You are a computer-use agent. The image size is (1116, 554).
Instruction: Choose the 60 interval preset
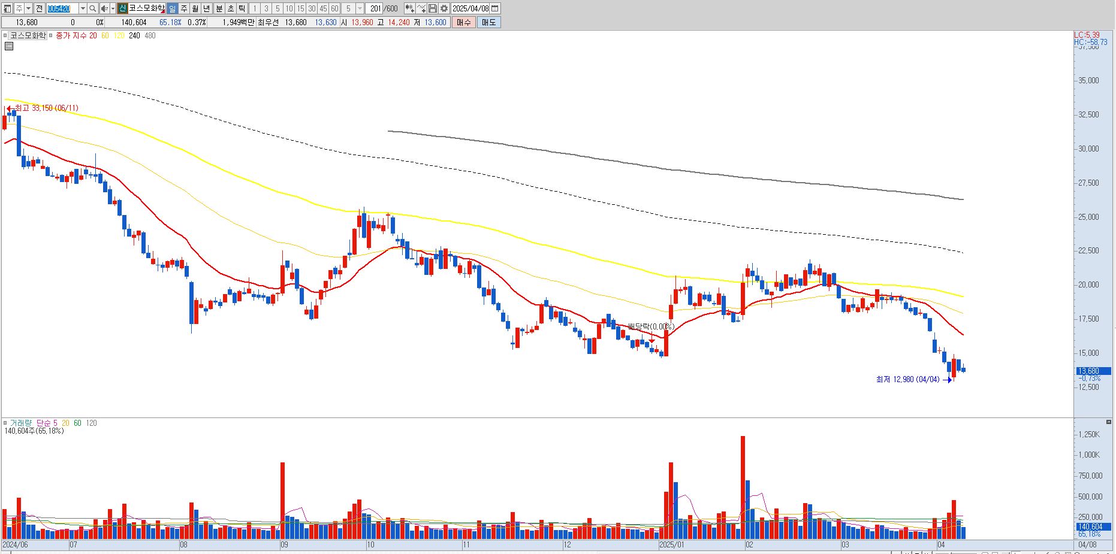pos(334,8)
